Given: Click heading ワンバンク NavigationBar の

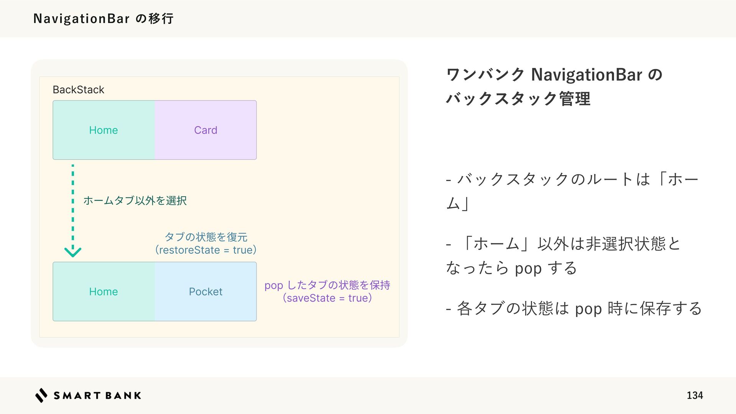Looking at the screenshot, I should click(x=554, y=74).
